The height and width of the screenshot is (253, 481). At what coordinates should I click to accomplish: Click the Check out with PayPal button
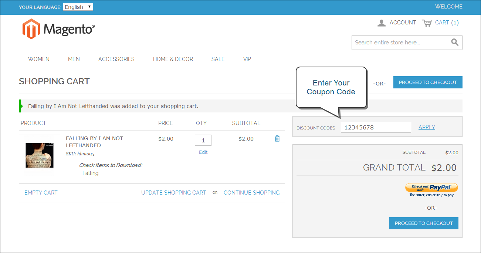click(x=431, y=190)
